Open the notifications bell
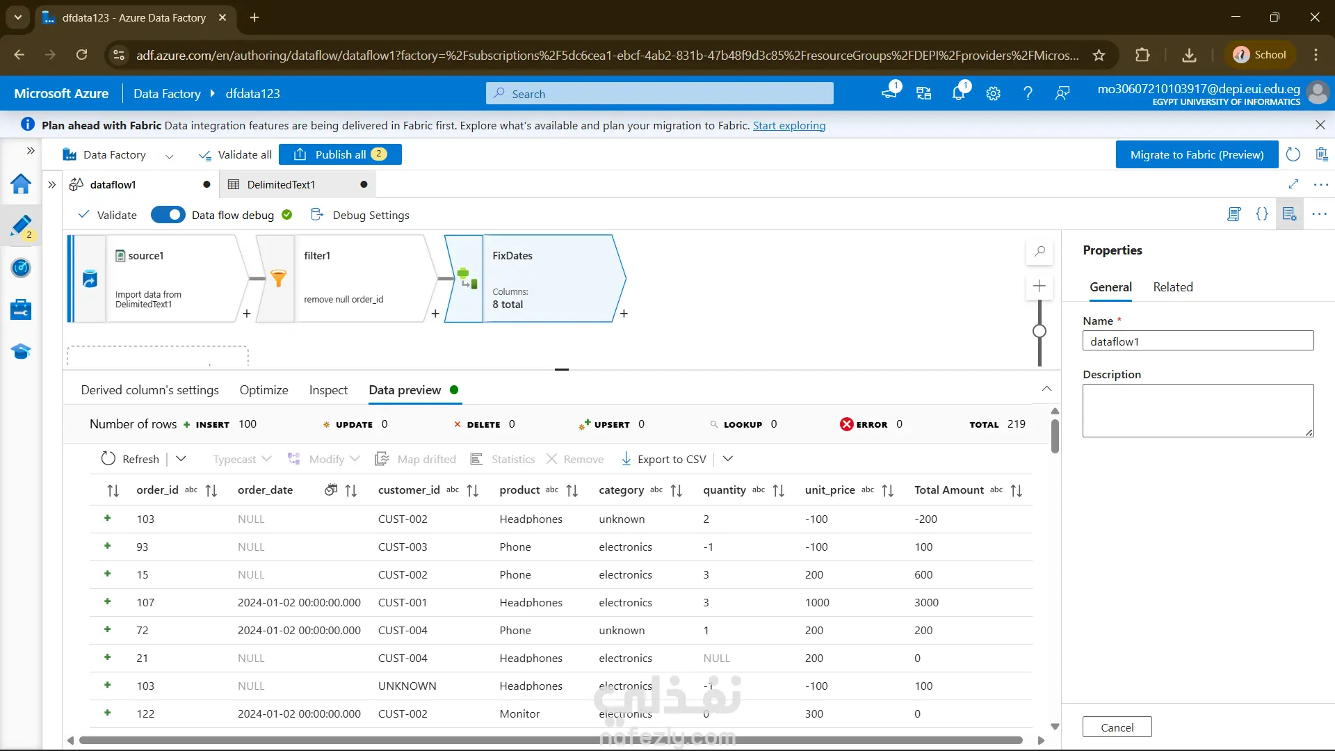This screenshot has height=751, width=1335. click(x=959, y=93)
